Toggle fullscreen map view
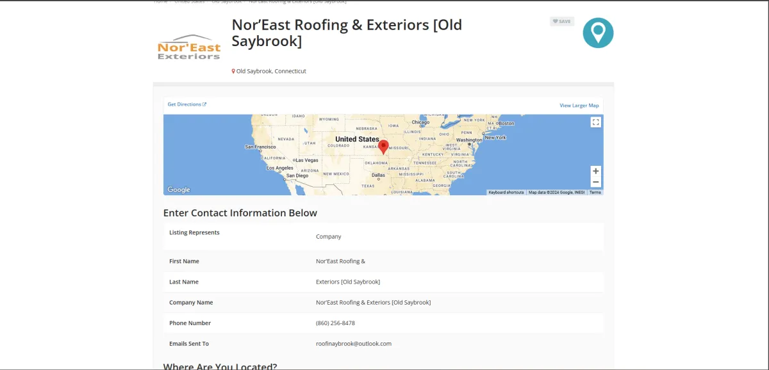 (x=596, y=122)
